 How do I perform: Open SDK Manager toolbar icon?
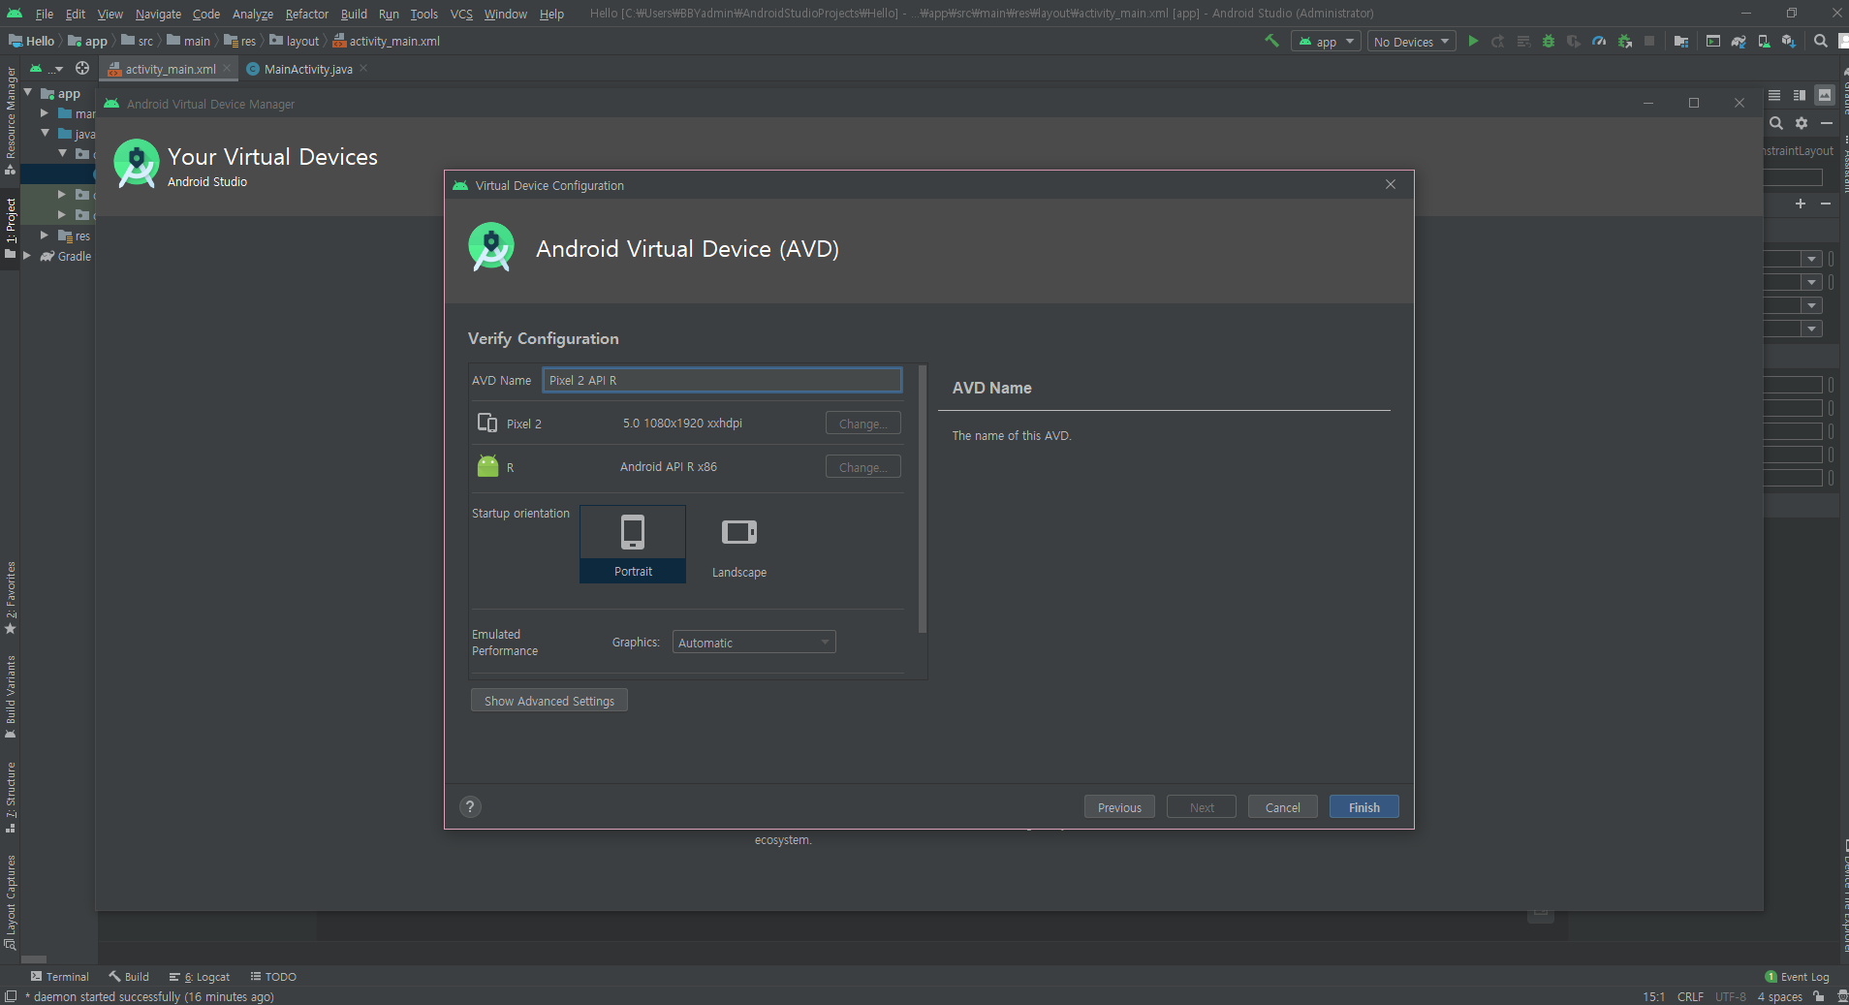click(x=1789, y=41)
